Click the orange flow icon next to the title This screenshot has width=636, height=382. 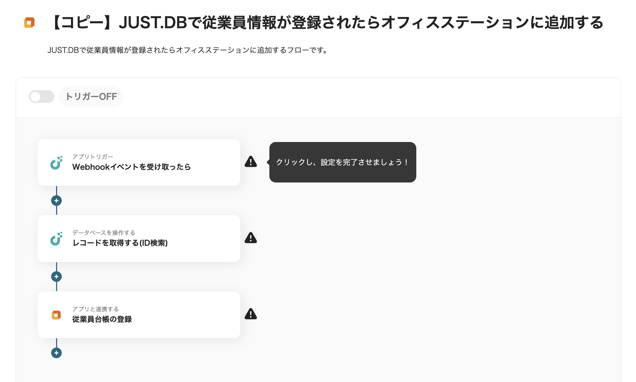point(29,23)
